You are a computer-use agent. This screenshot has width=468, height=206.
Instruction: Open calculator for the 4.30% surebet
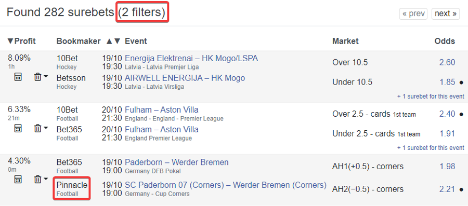pos(18,179)
